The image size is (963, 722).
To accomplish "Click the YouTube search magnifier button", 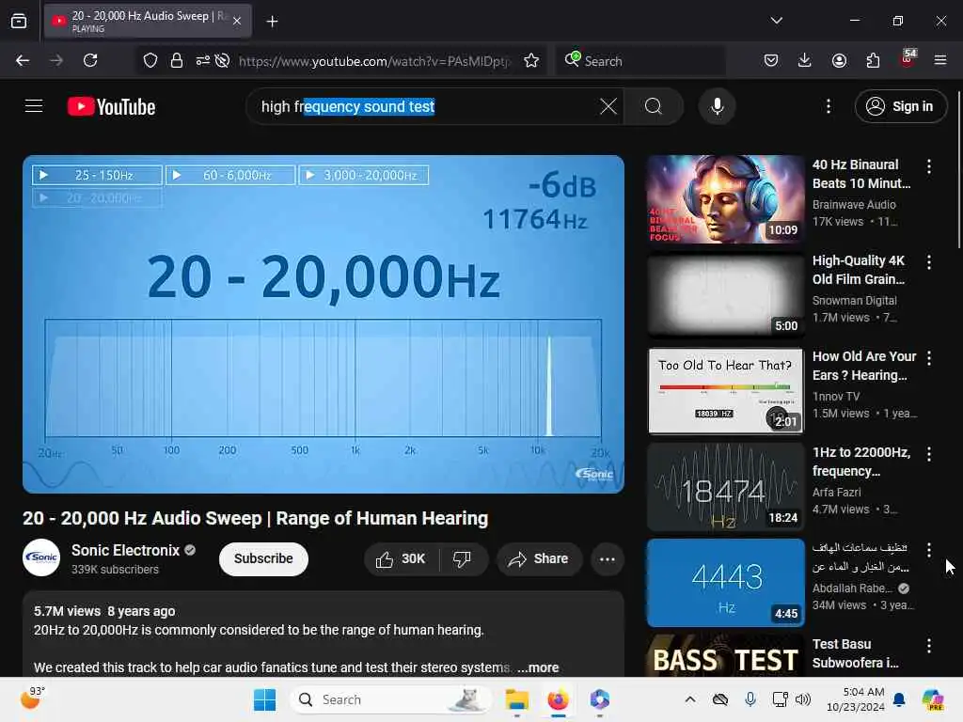I will 654,106.
